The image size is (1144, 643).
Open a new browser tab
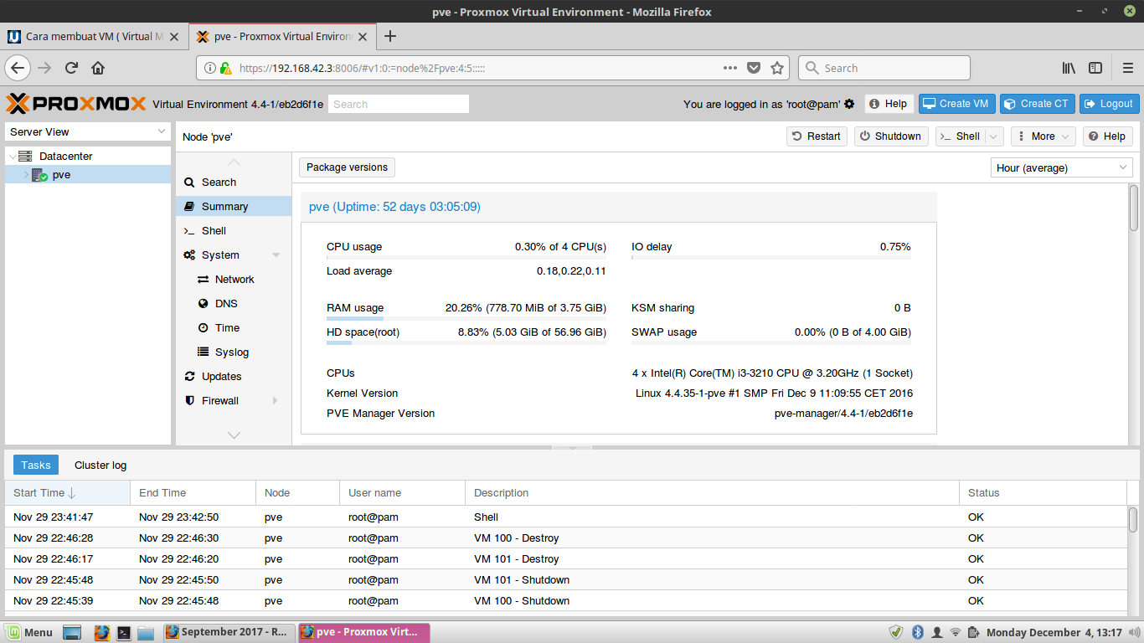click(x=389, y=36)
